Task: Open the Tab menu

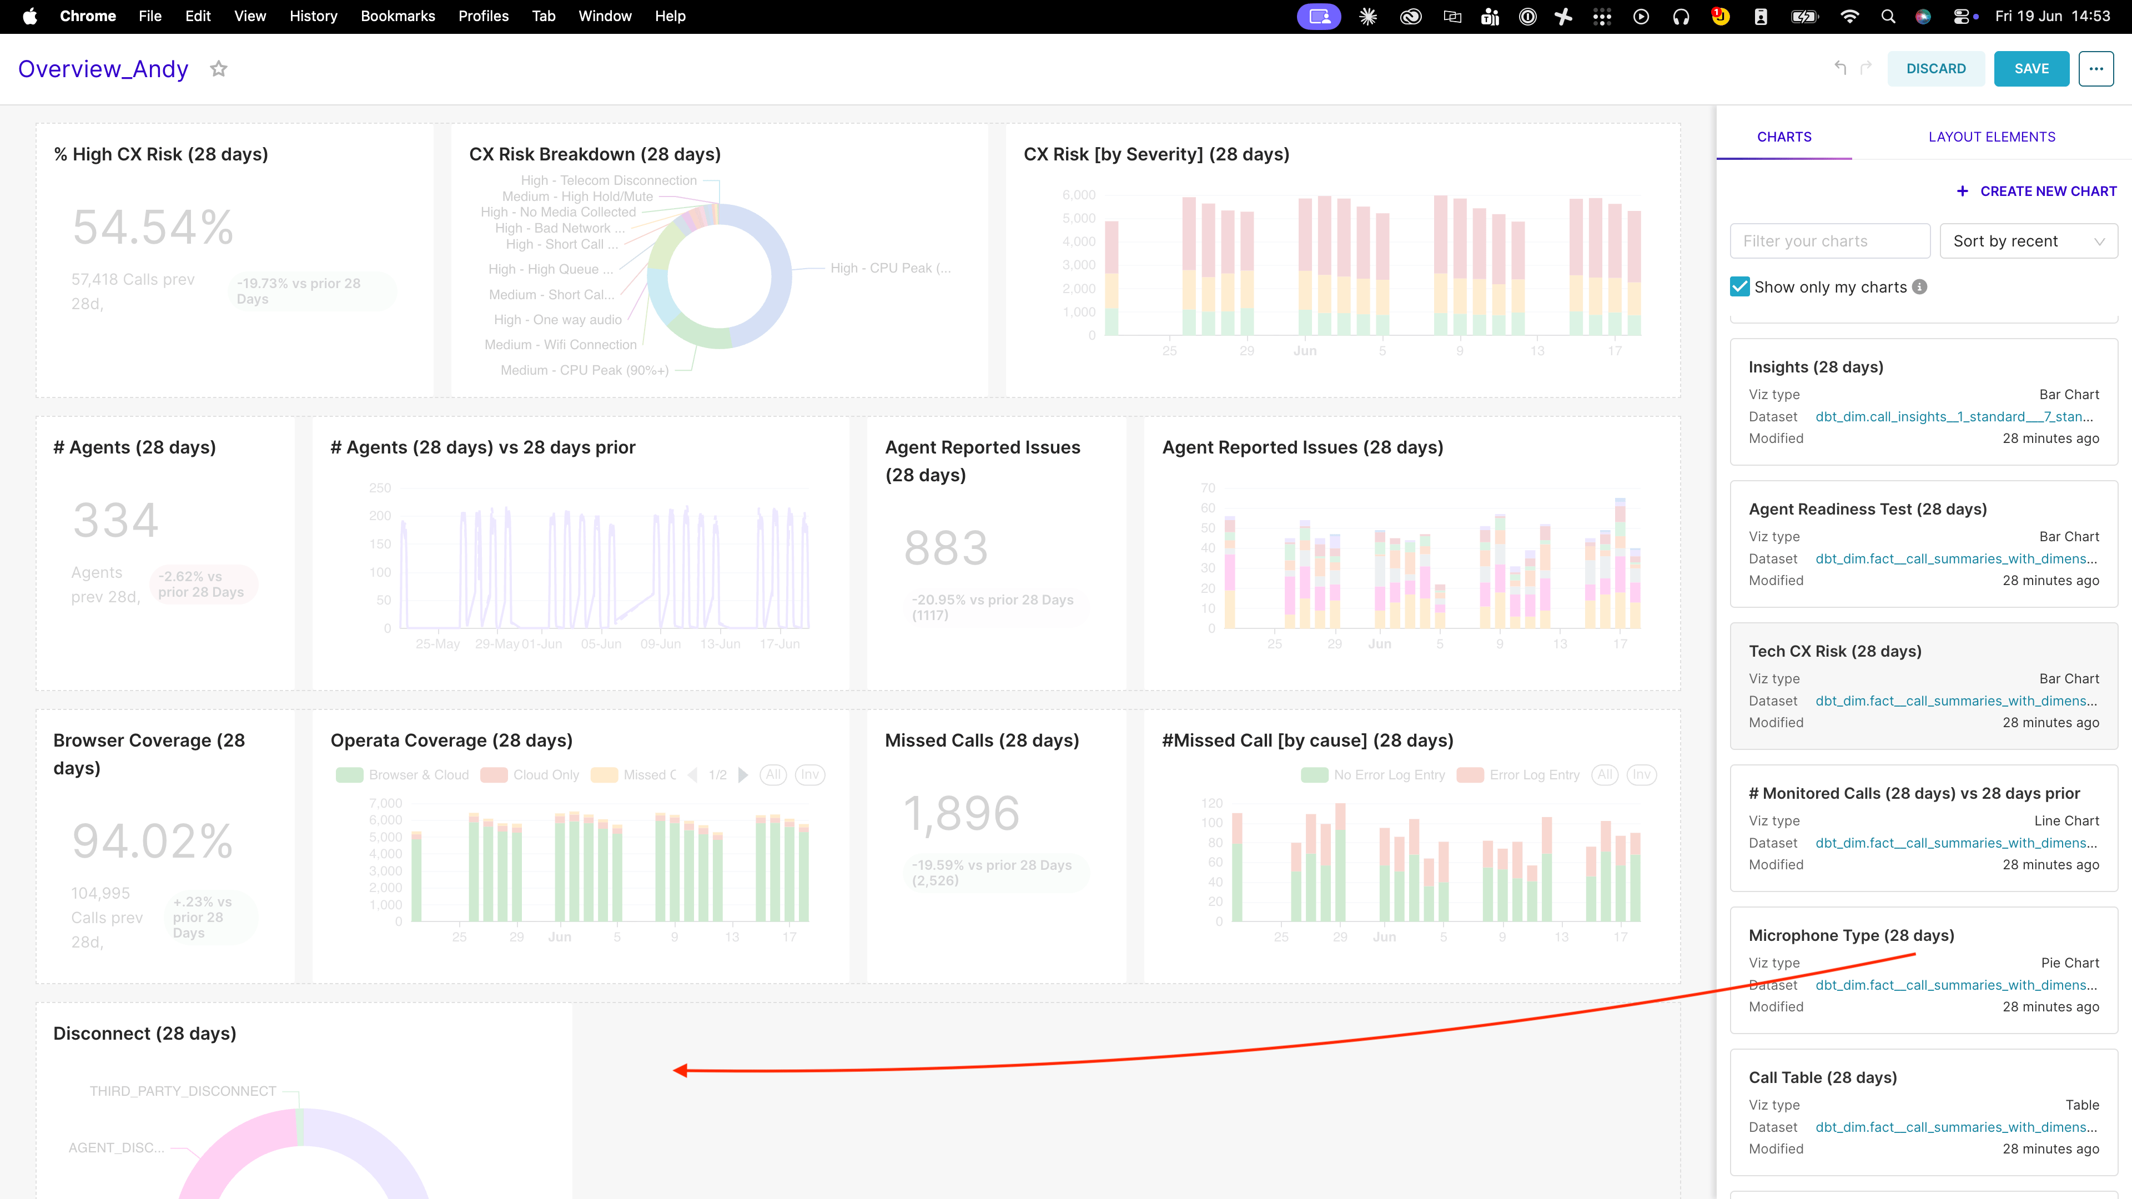Action: (544, 16)
